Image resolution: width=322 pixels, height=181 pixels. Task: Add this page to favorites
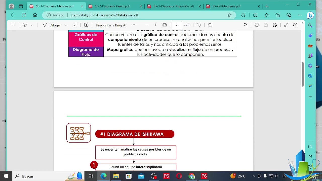coord(230,15)
